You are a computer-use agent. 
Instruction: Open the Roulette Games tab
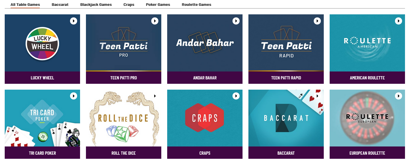pyautogui.click(x=197, y=4)
